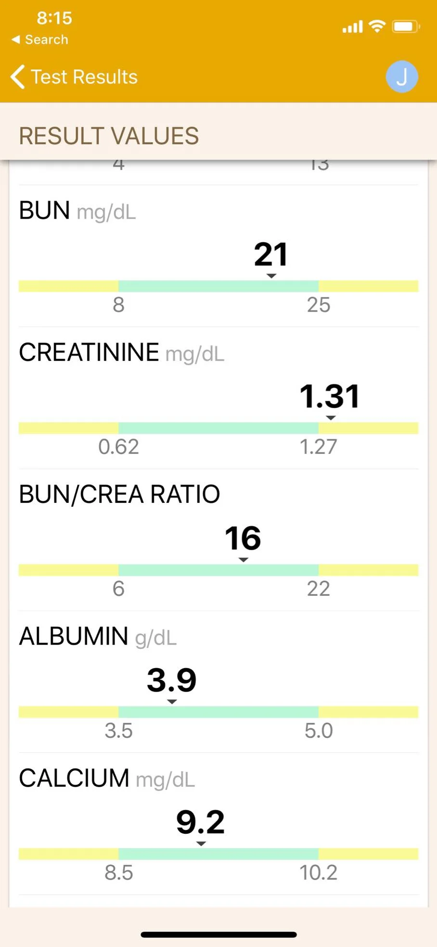Tap the marker arrow under creatinine 1.31
Screen dimensions: 437x947
pos(331,418)
